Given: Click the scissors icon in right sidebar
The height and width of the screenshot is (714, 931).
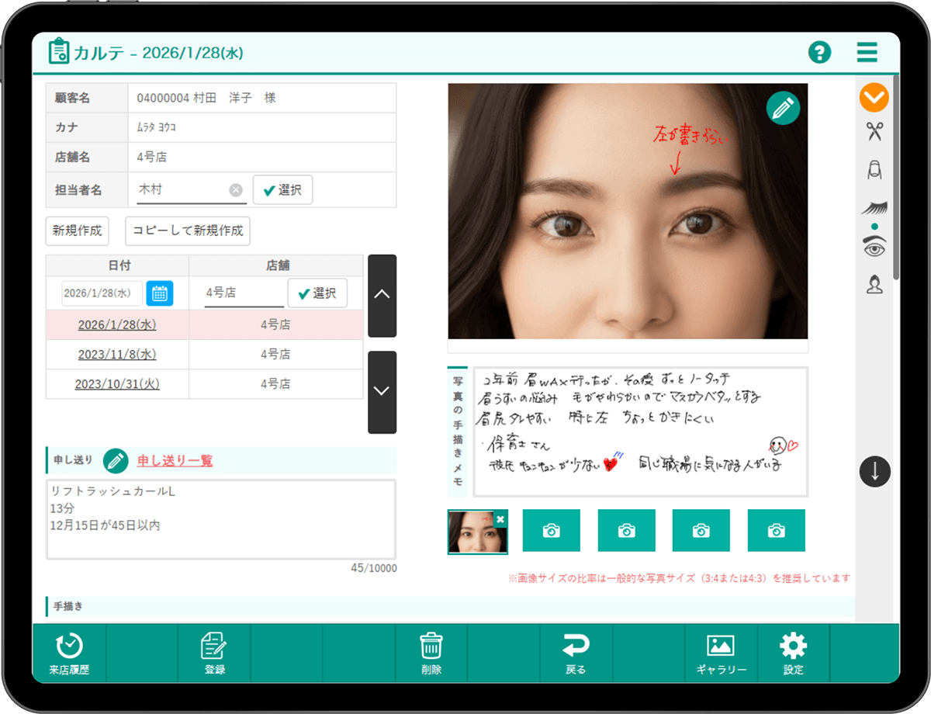Looking at the screenshot, I should click(x=874, y=132).
